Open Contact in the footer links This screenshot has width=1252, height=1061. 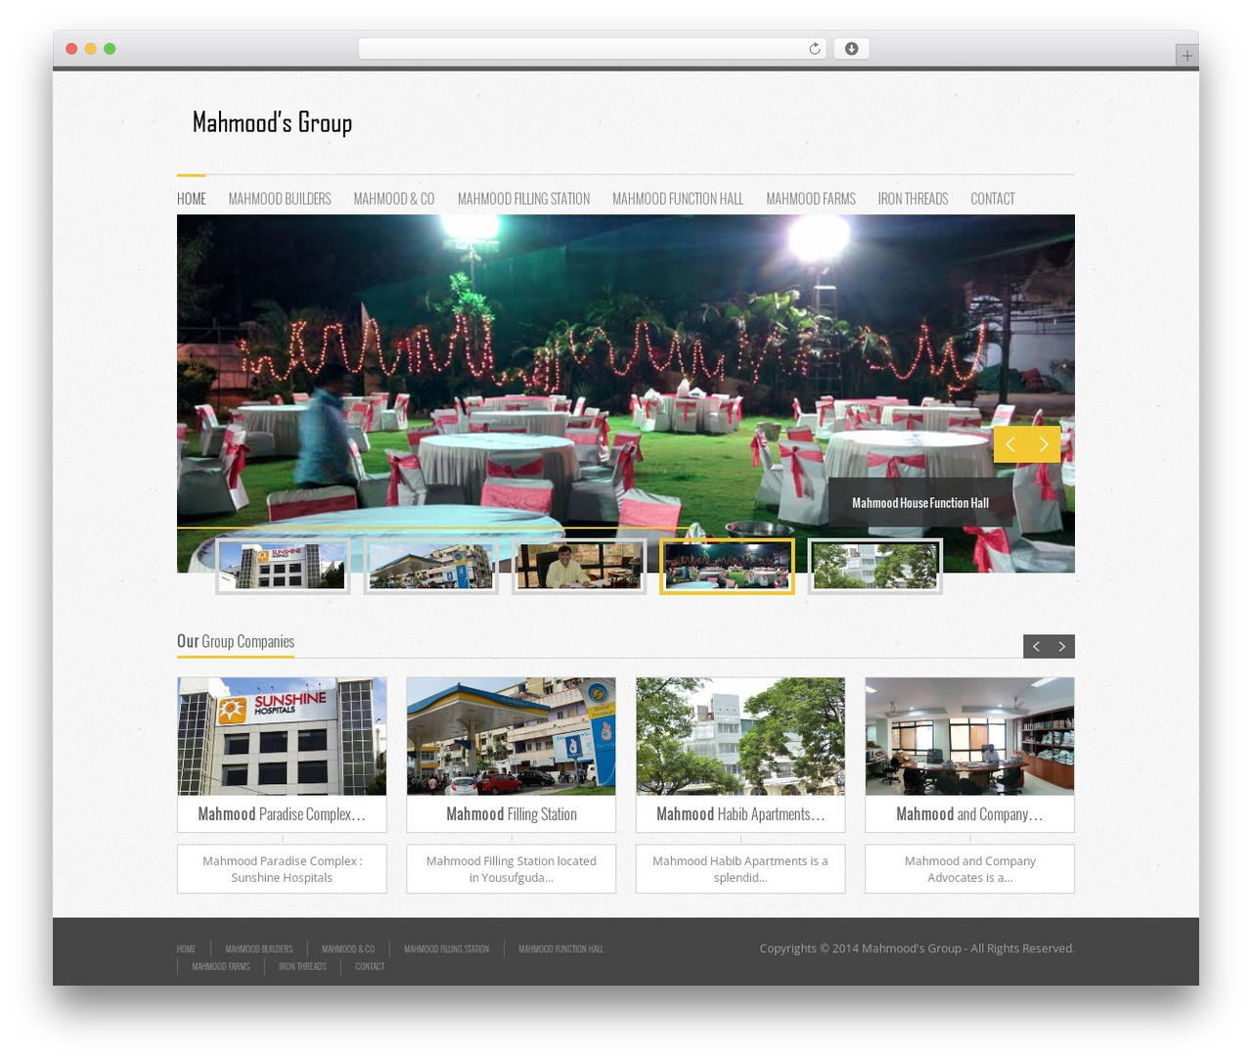[x=370, y=967]
